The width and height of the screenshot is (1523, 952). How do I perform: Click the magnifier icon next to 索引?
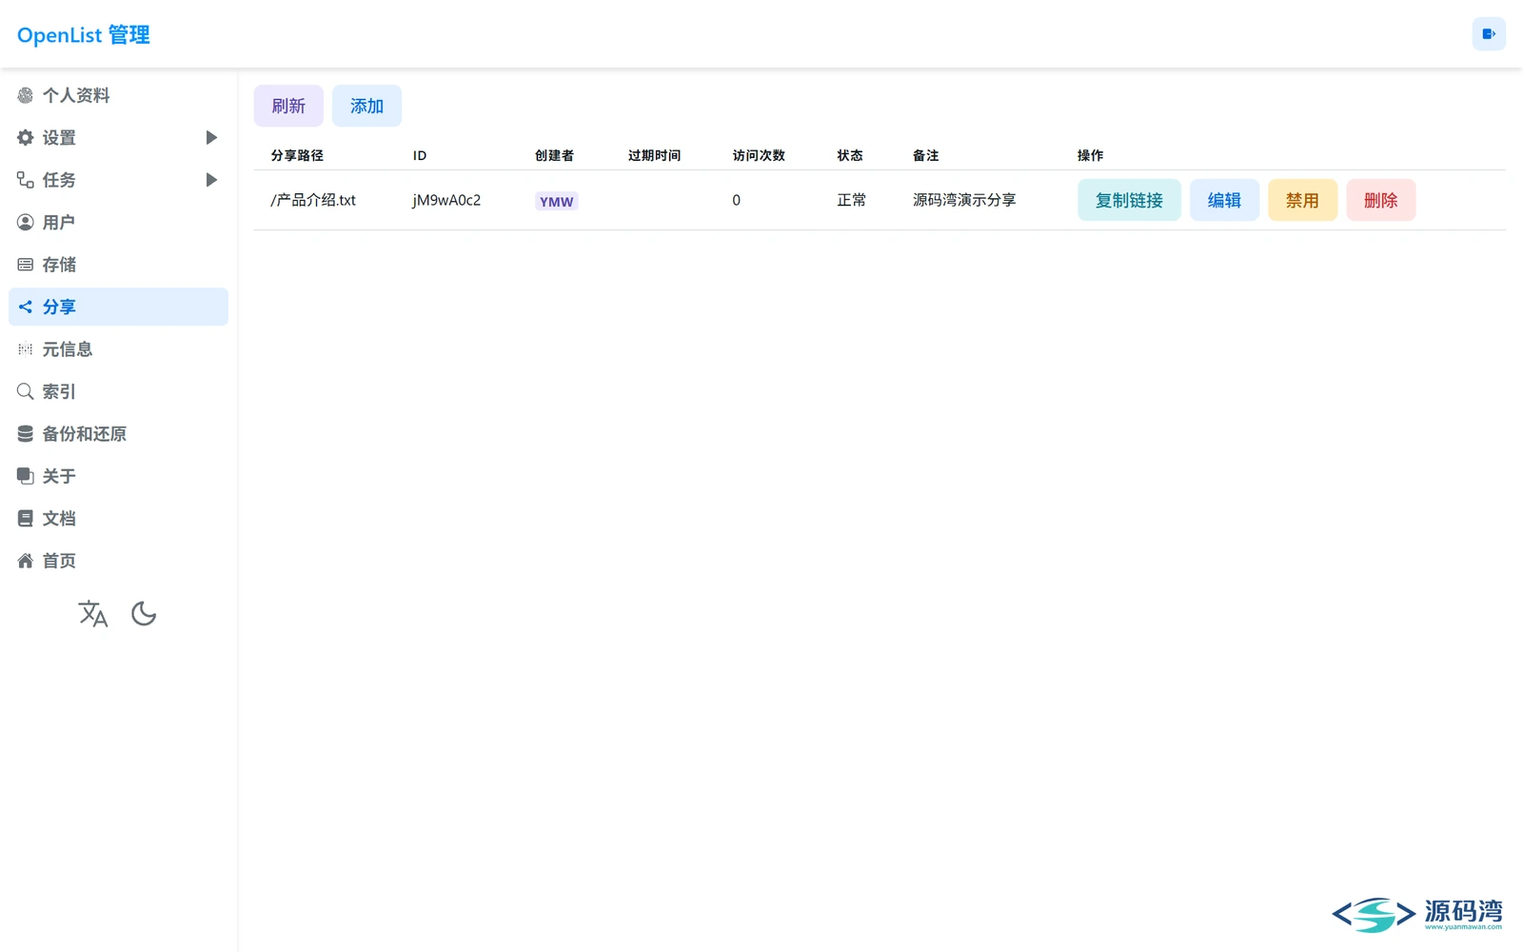tap(26, 391)
